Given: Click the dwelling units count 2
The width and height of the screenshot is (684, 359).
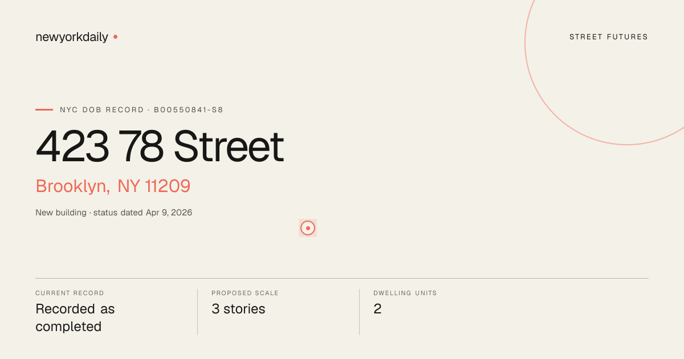Looking at the screenshot, I should pos(377,309).
